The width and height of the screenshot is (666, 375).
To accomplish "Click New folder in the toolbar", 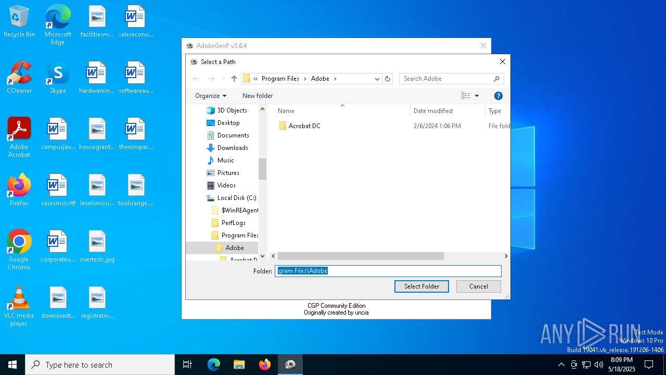I will pyautogui.click(x=258, y=96).
